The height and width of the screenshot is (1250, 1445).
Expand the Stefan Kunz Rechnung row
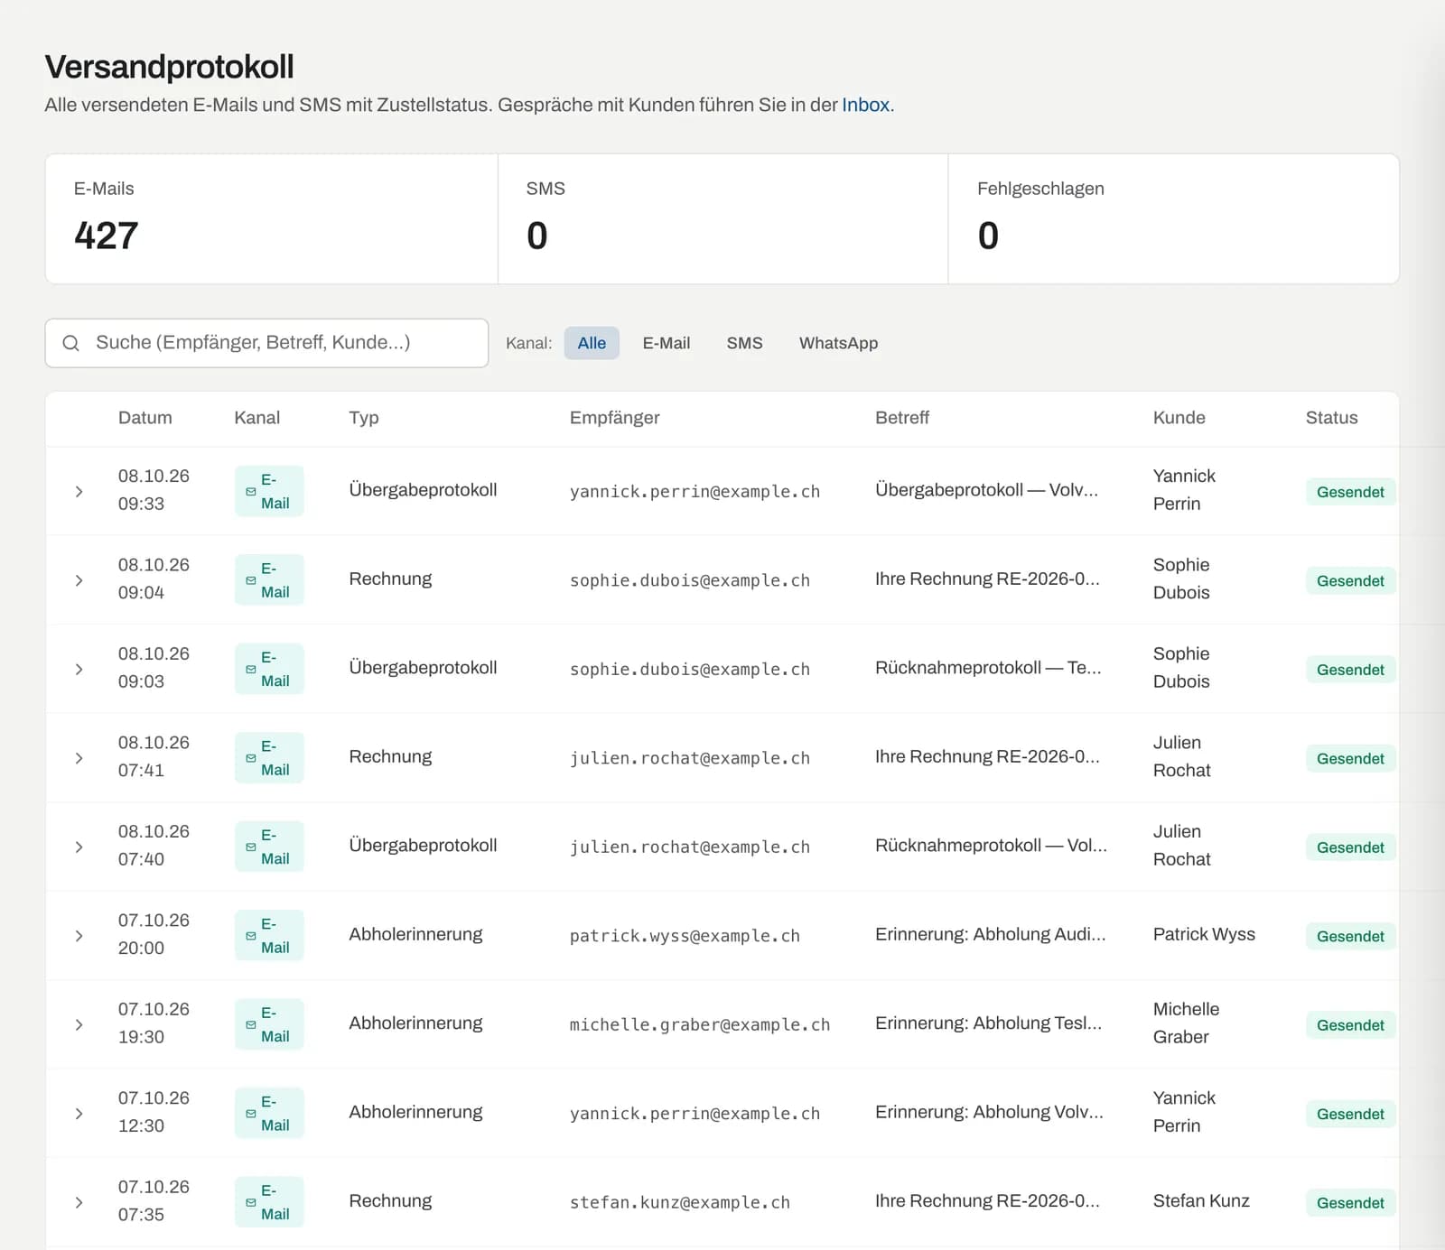(x=79, y=1203)
